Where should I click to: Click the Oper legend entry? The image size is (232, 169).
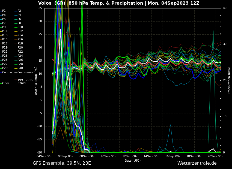pyautogui.click(x=6, y=83)
